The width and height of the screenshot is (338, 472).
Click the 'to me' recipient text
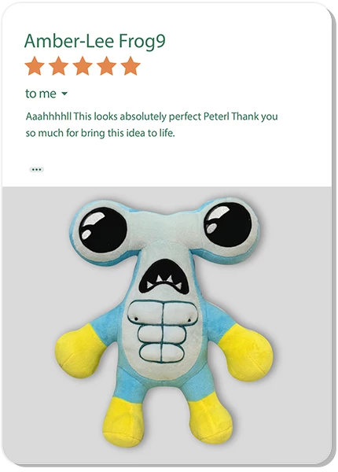pos(41,94)
